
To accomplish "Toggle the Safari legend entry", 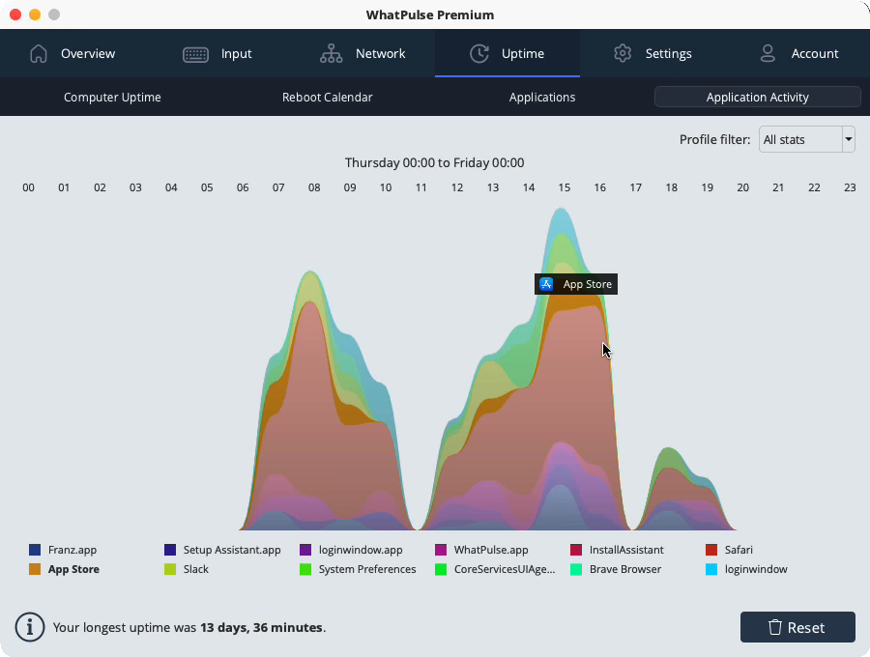I will pos(729,550).
